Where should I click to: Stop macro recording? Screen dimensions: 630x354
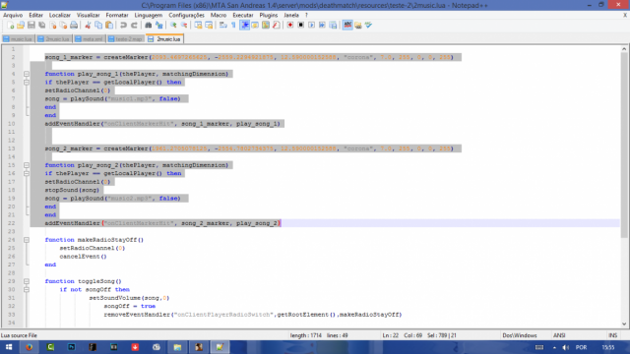tap(301, 26)
